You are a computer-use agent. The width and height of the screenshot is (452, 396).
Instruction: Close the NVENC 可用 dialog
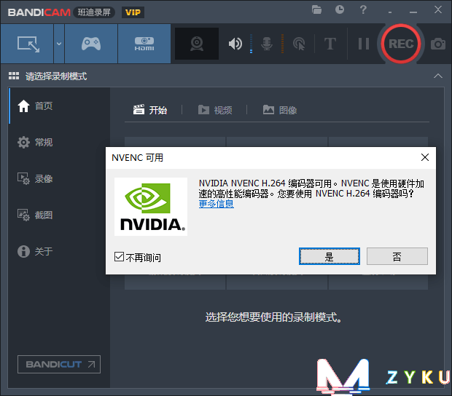tap(425, 157)
